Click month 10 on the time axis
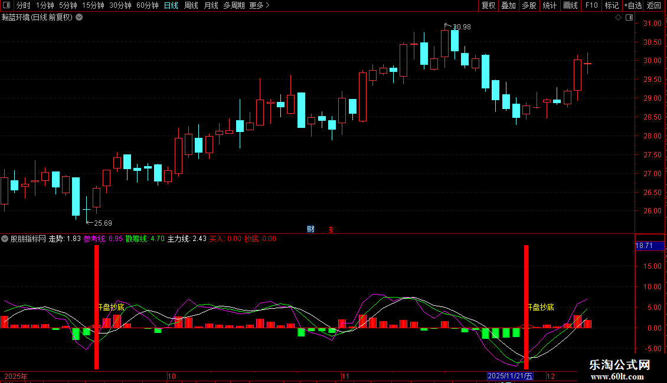The height and width of the screenshot is (383, 667). (171, 377)
